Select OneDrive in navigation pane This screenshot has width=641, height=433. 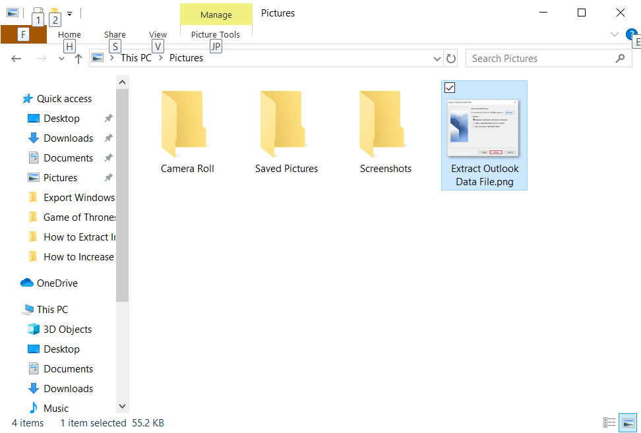pyautogui.click(x=49, y=283)
